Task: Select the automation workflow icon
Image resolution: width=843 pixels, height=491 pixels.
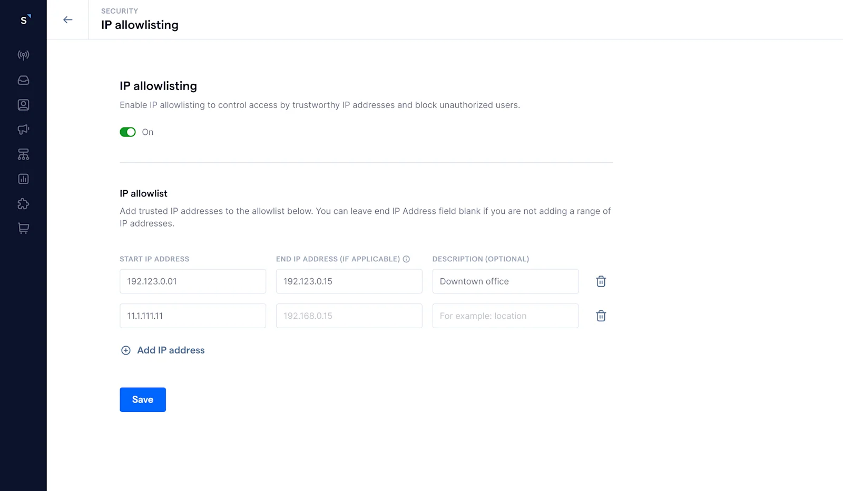Action: coord(23,154)
